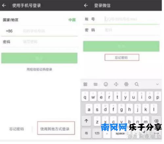Tap the i key
The height and width of the screenshot is (144, 164).
(142, 97)
